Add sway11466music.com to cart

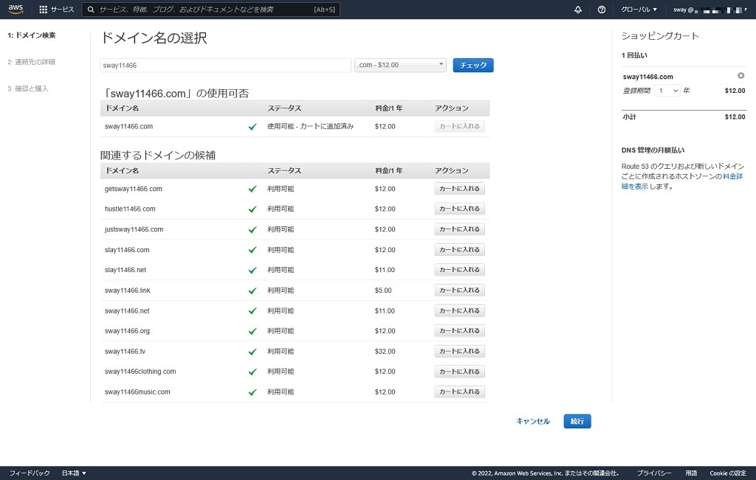(459, 392)
